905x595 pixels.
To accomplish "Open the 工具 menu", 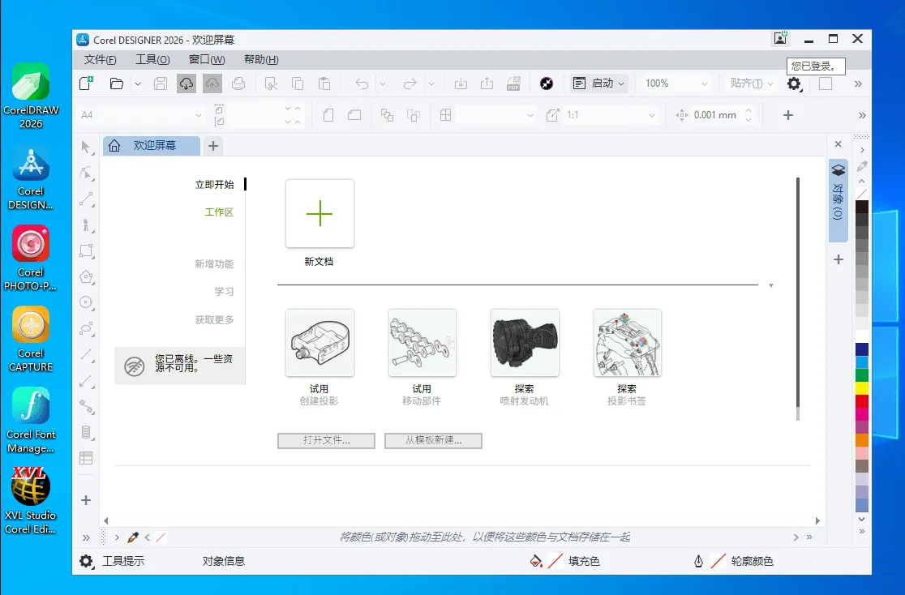I will click(152, 59).
